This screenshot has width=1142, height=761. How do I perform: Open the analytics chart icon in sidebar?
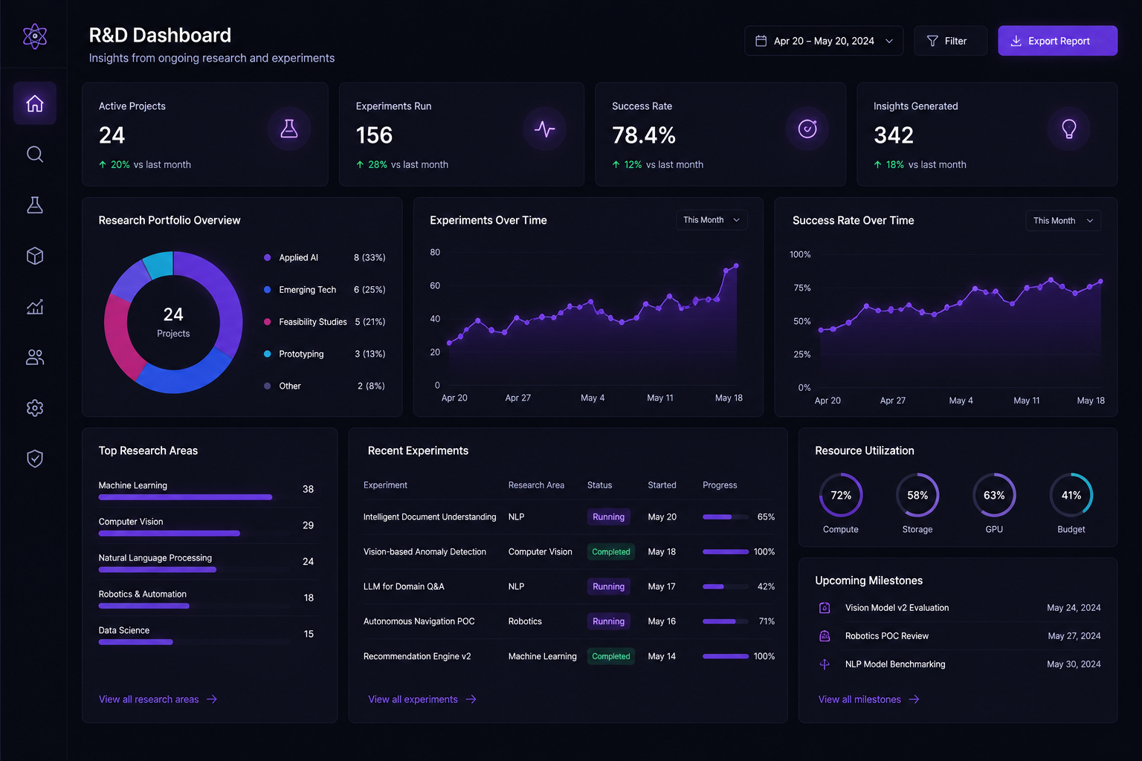click(x=35, y=306)
